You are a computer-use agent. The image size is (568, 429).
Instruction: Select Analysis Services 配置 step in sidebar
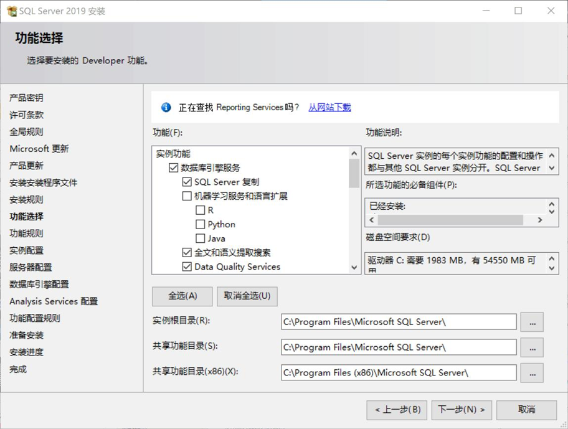(54, 301)
